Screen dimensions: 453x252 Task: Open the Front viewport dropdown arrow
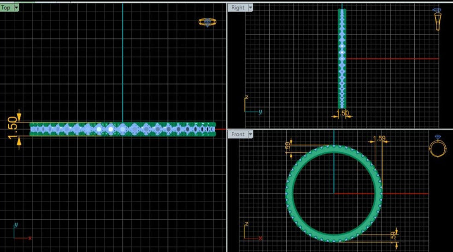pyautogui.click(x=250, y=134)
